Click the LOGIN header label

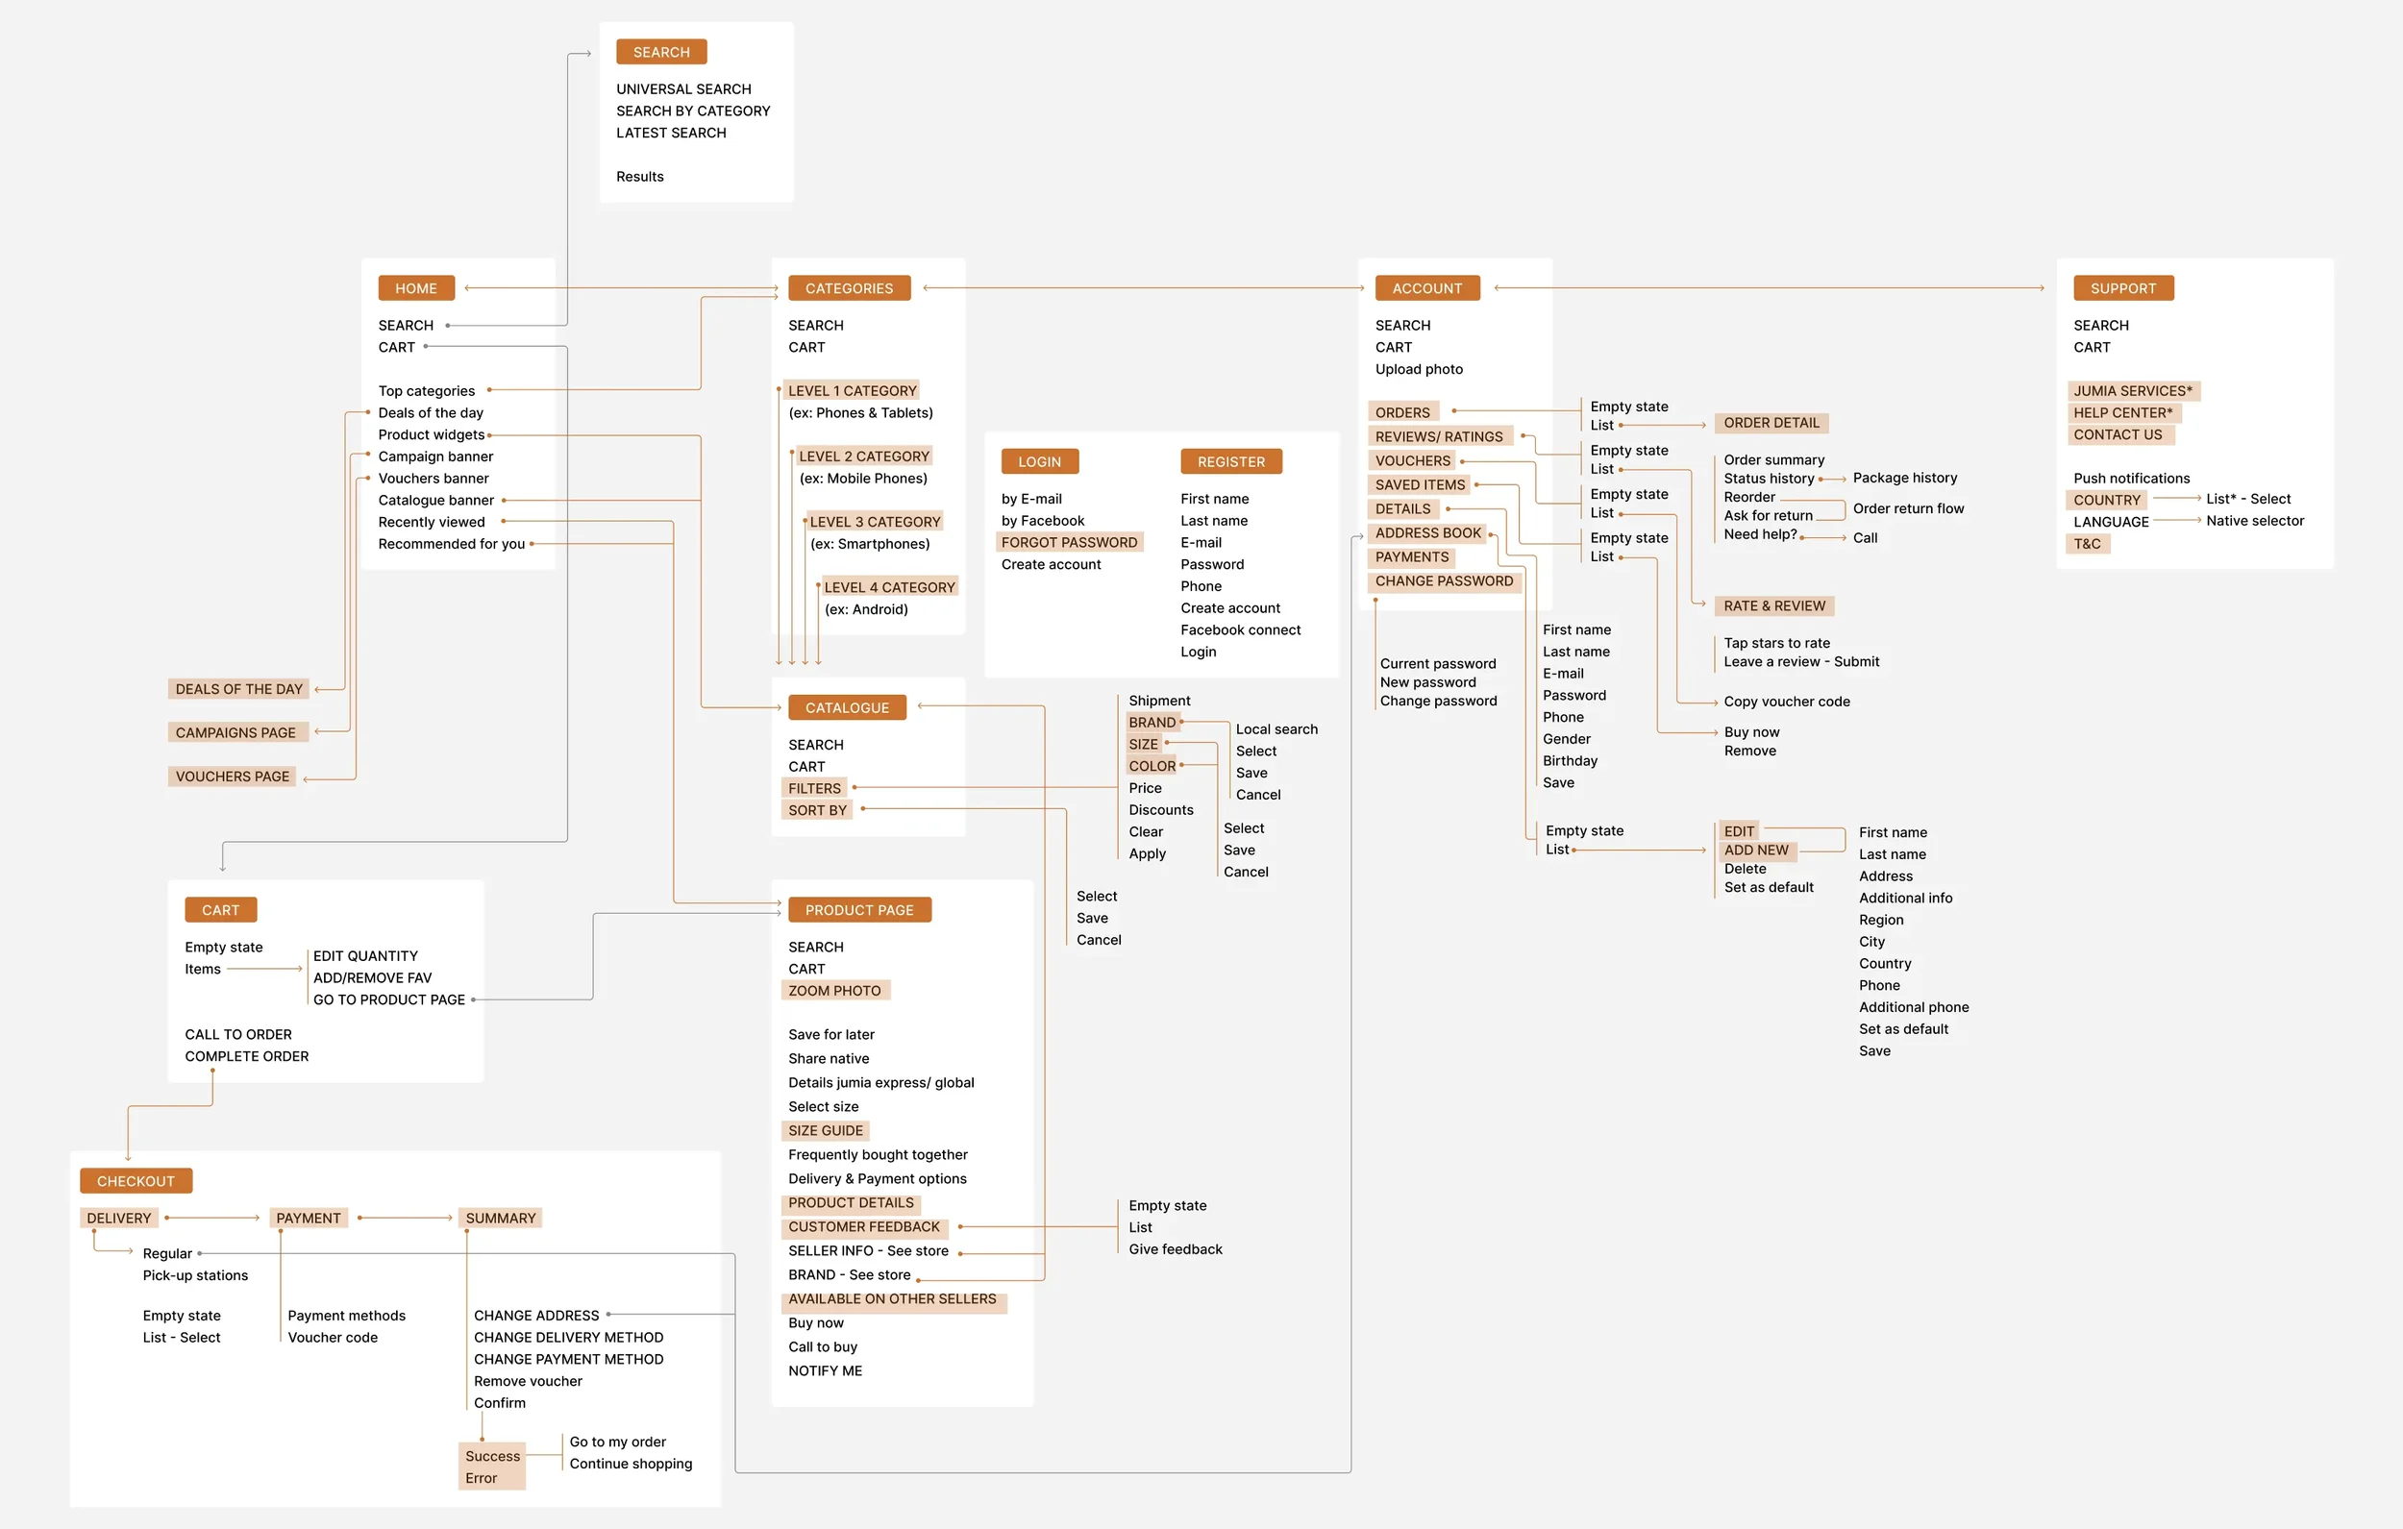pos(1039,462)
